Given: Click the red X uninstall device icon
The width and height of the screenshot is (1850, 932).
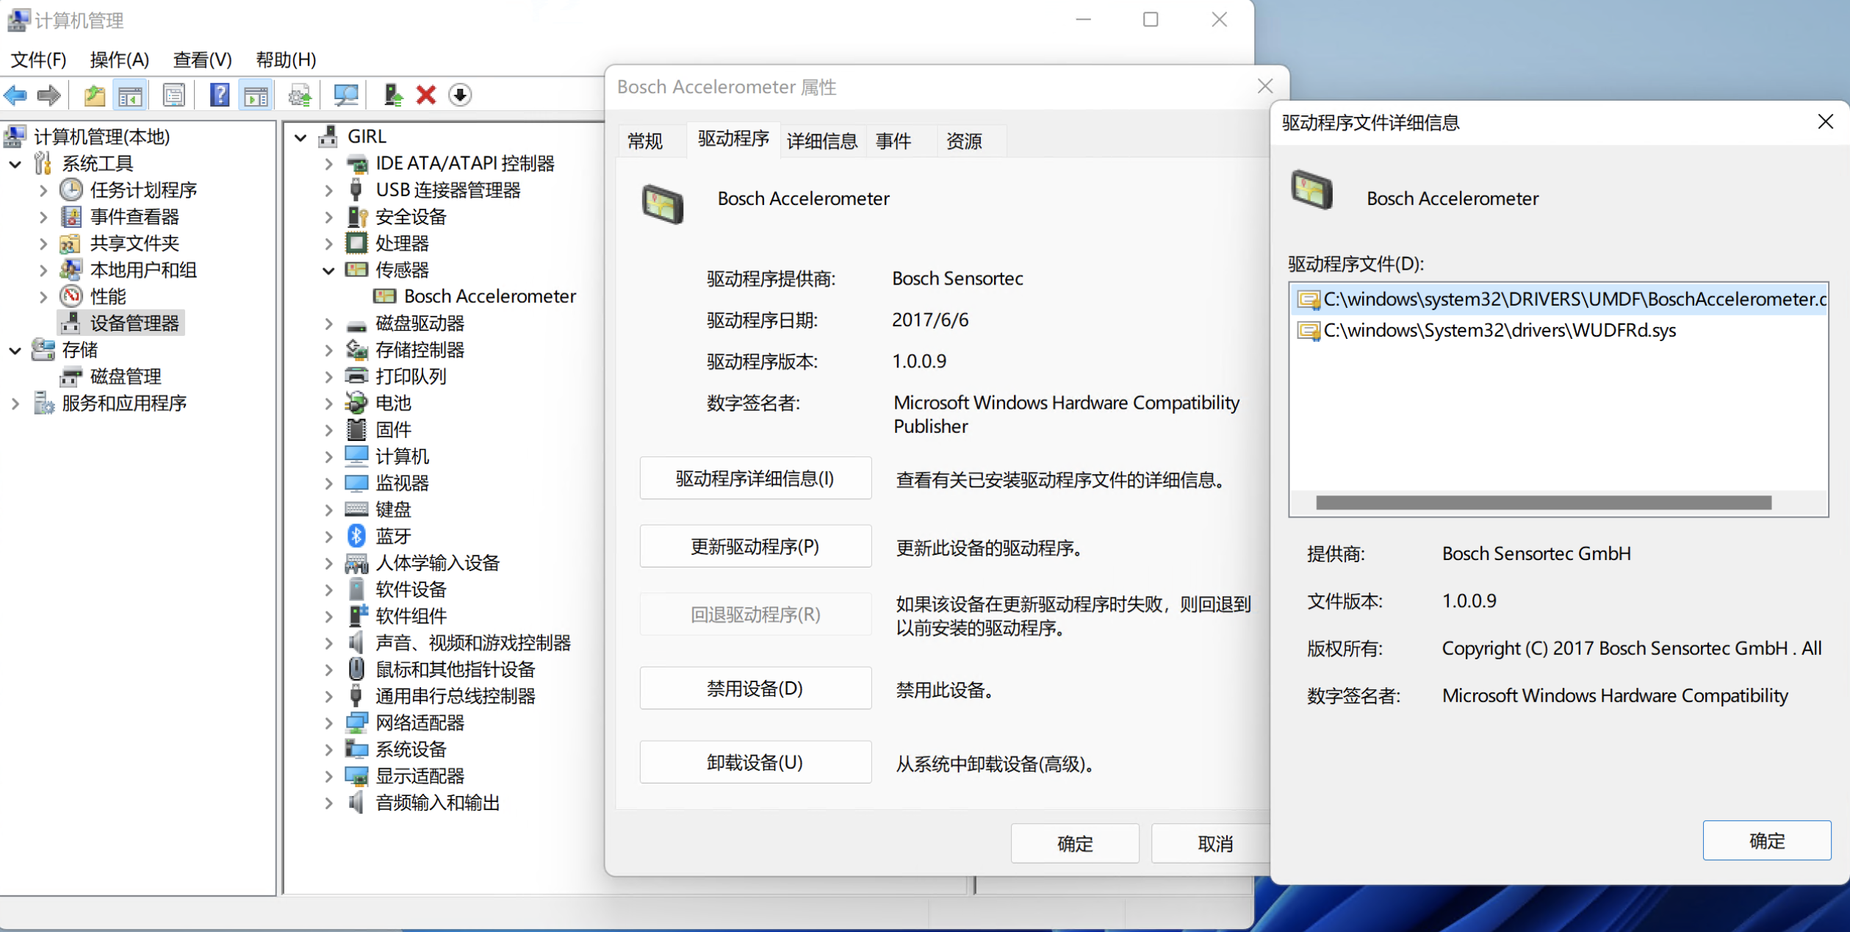Looking at the screenshot, I should click(426, 95).
